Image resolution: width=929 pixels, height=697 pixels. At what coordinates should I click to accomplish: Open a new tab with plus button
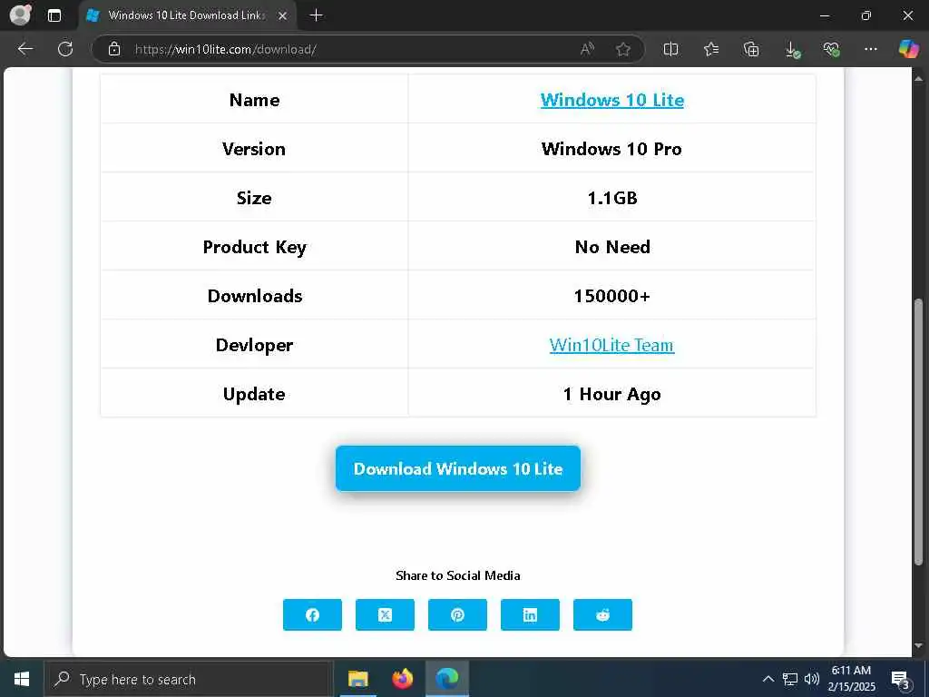(x=317, y=15)
